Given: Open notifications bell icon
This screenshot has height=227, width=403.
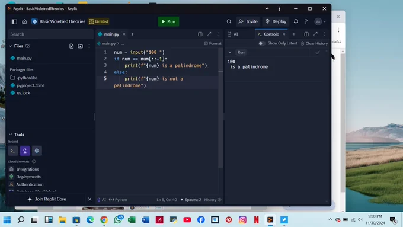Looking at the screenshot, I should click(x=296, y=21).
